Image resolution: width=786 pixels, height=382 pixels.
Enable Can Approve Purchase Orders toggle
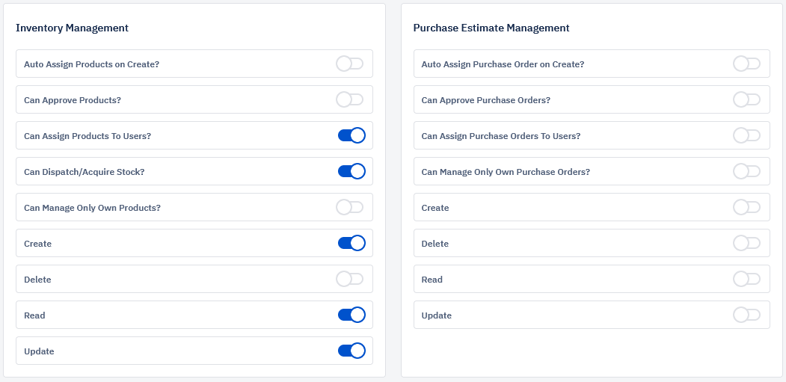point(747,99)
